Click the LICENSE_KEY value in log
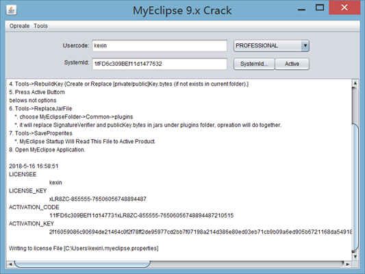The height and width of the screenshot is (274, 365). 98,199
